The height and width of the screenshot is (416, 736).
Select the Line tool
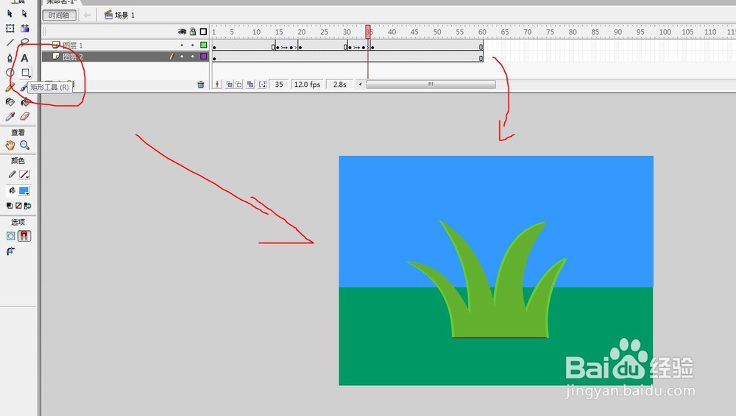[x=10, y=43]
